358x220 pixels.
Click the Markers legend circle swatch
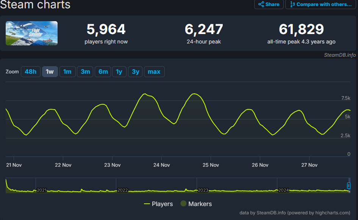[x=183, y=203]
